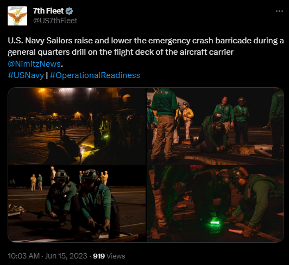Follow the #USNavy hashtag
The height and width of the screenshot is (265, 289).
[26, 75]
